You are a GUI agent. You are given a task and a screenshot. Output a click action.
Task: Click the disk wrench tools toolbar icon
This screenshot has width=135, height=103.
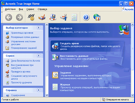[64, 17]
